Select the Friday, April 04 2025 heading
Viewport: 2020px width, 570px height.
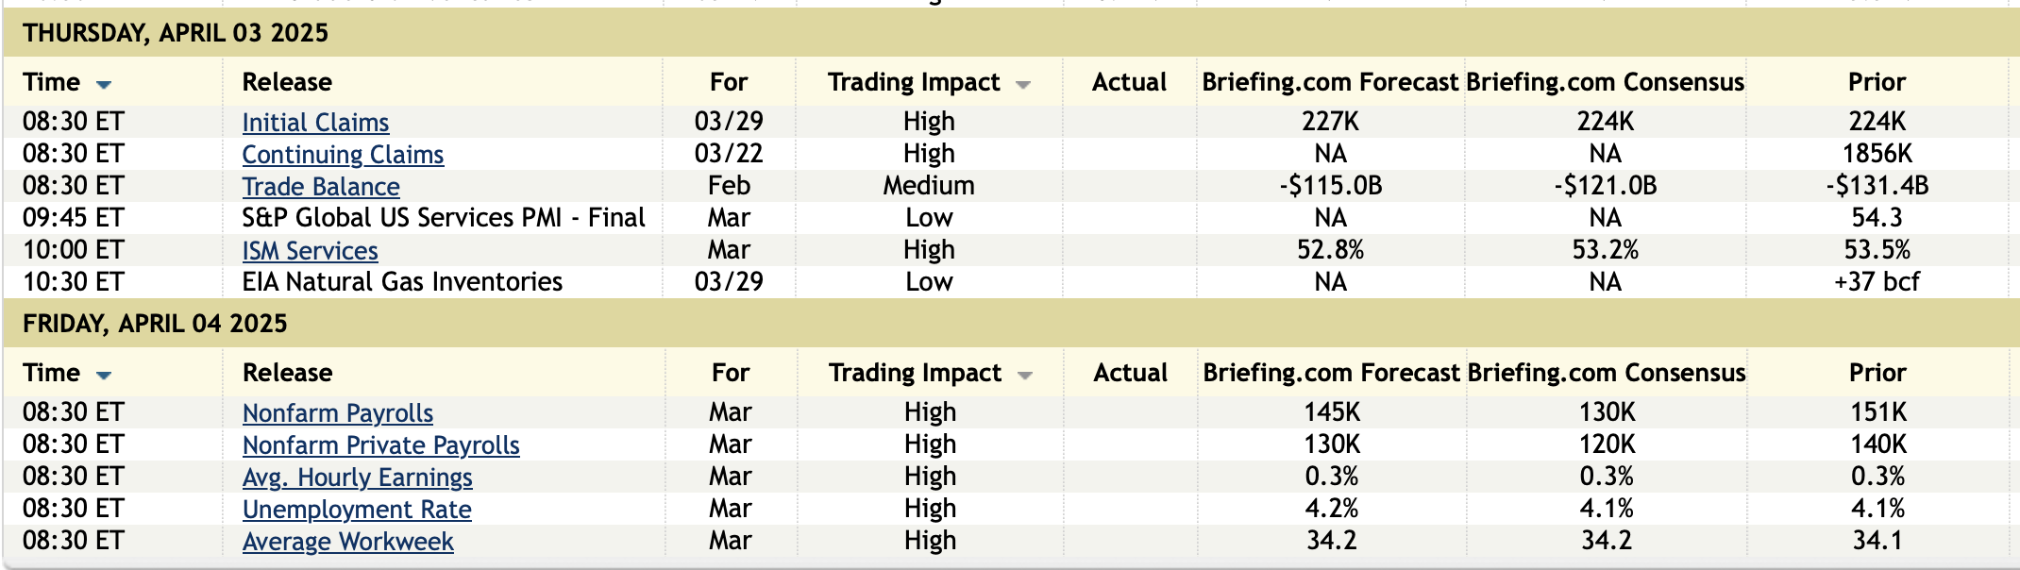[155, 324]
